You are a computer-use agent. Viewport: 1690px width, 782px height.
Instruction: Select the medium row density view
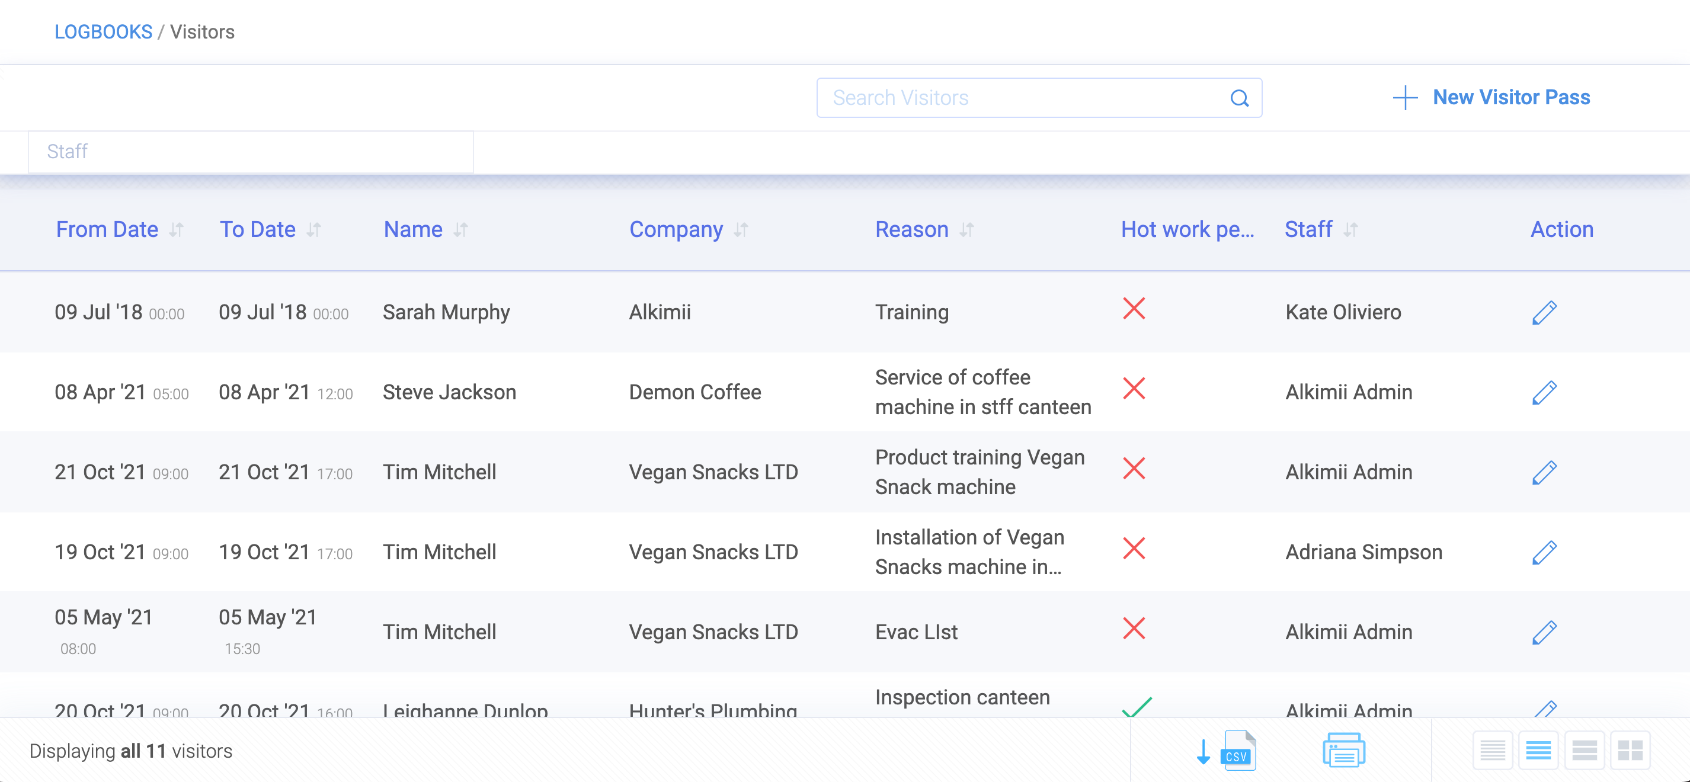pyautogui.click(x=1538, y=751)
